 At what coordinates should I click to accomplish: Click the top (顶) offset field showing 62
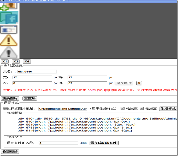click(87, 83)
